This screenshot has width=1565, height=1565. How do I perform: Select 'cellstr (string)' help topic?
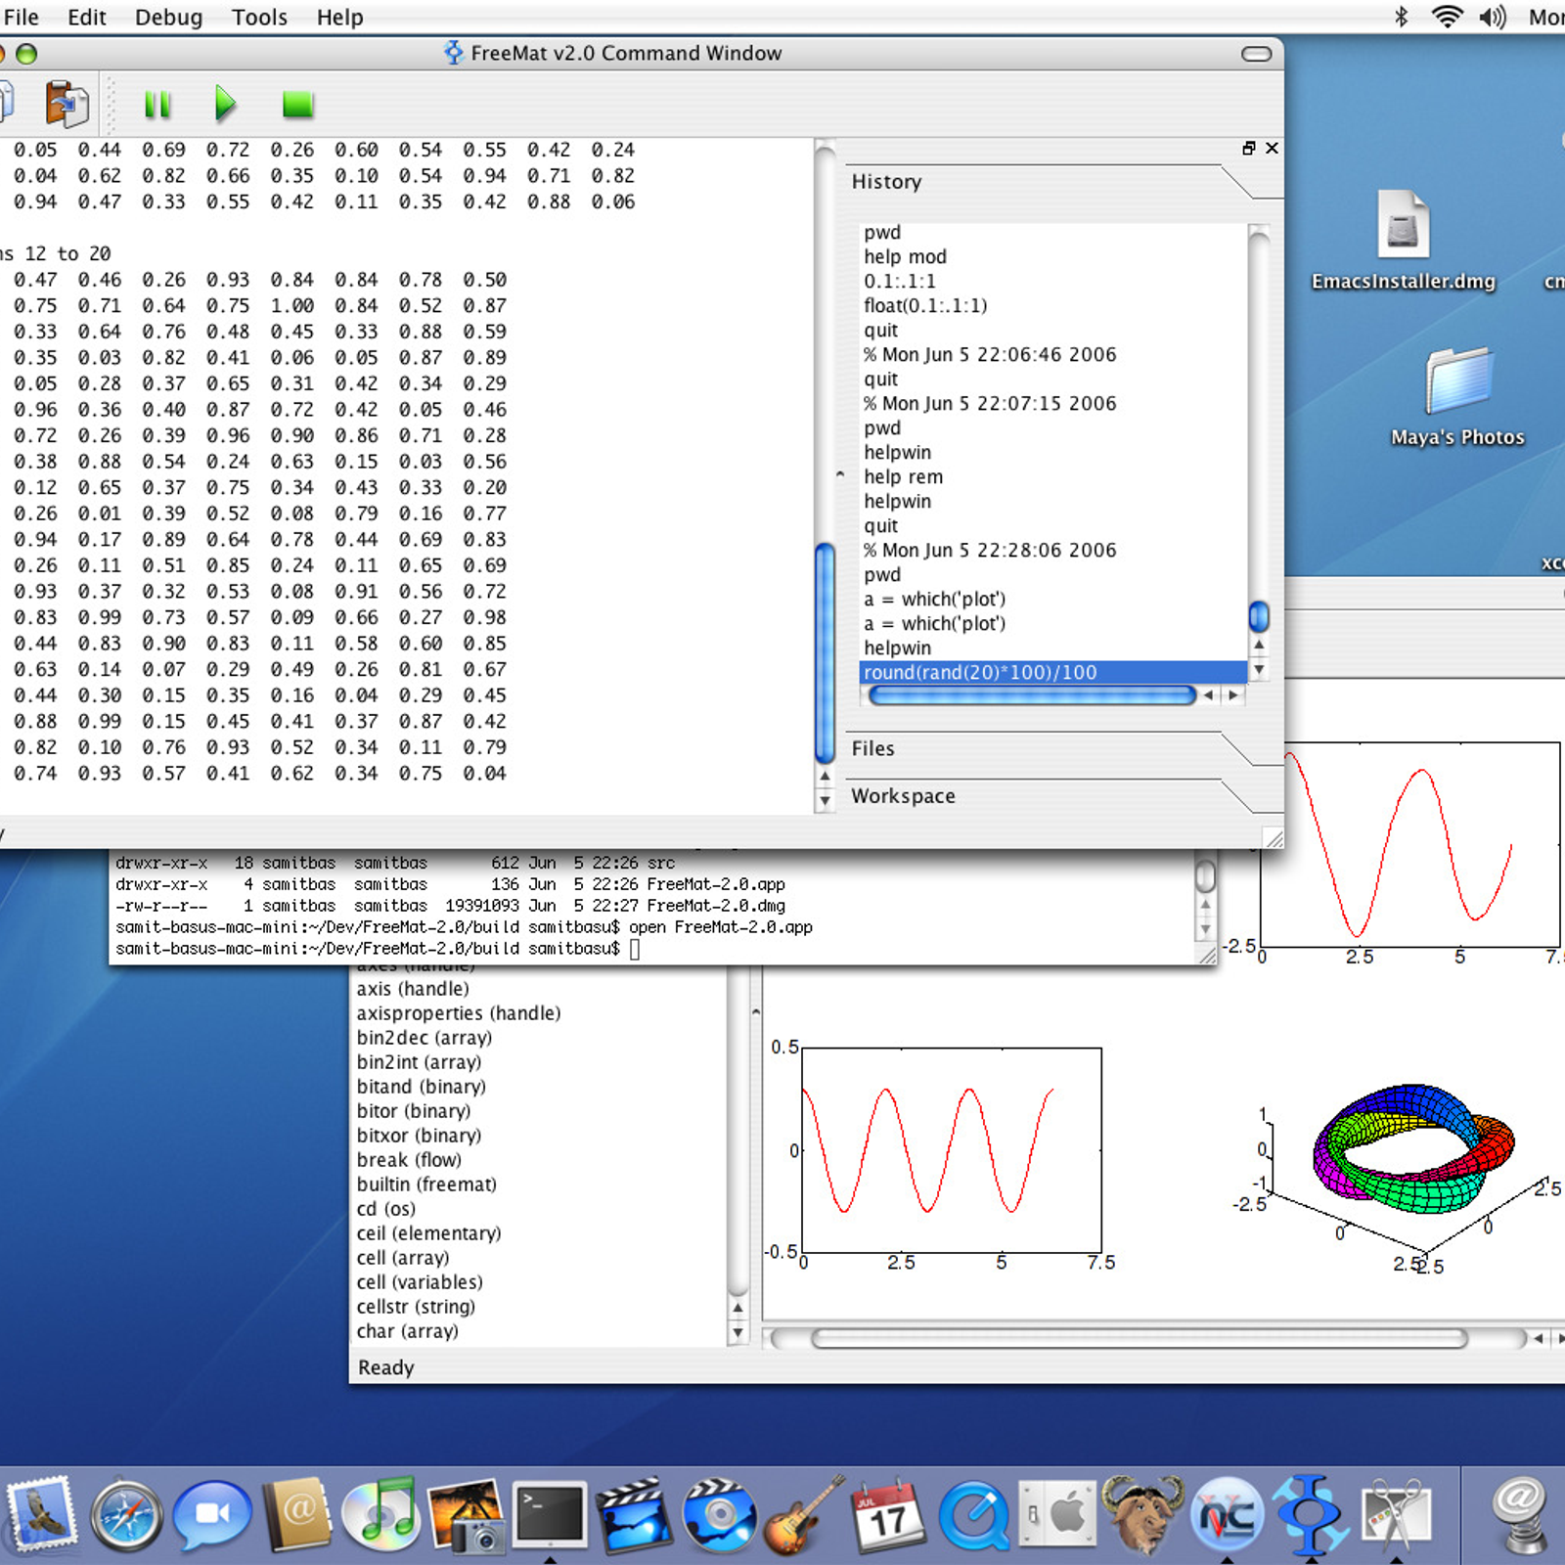point(416,1307)
